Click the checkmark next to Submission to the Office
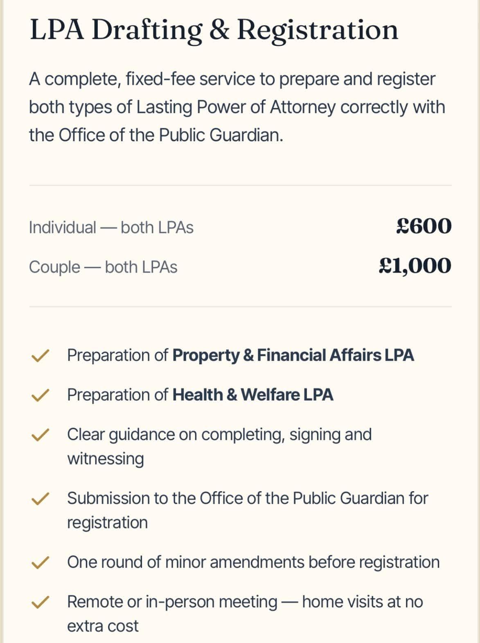Image resolution: width=480 pixels, height=643 pixels. click(41, 499)
